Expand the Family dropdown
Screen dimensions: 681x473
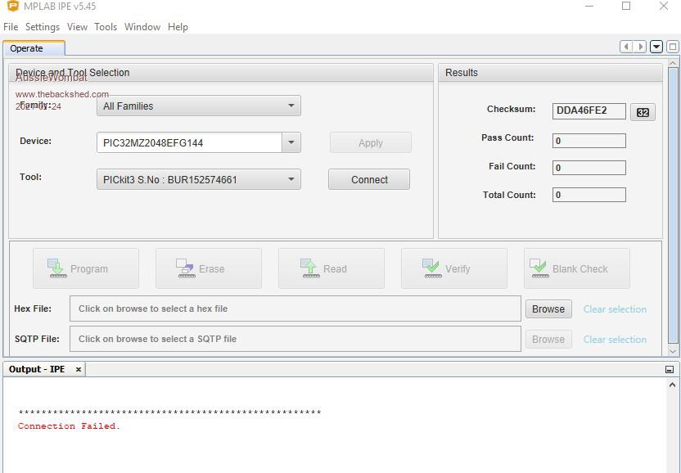291,106
